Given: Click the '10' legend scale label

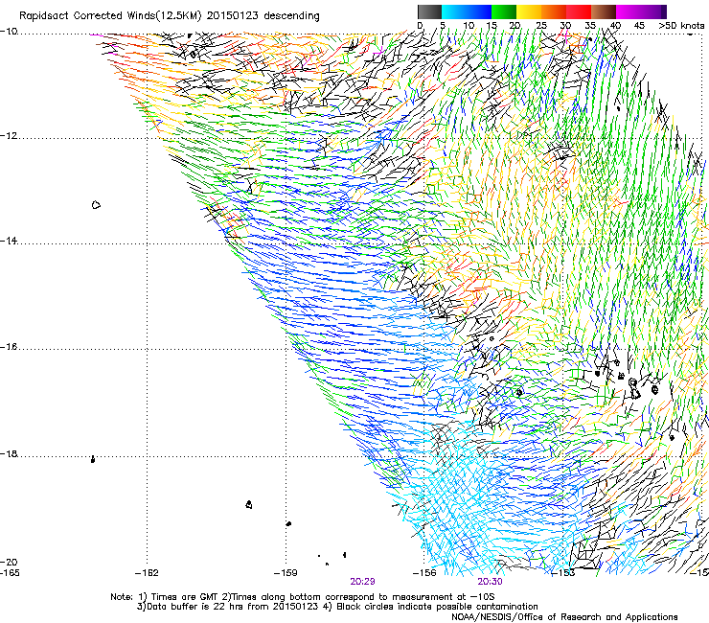Looking at the screenshot, I should [469, 26].
